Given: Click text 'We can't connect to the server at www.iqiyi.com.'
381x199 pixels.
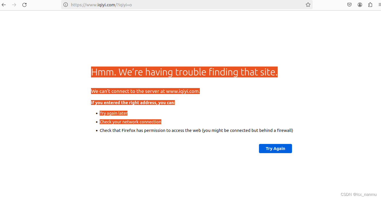Looking at the screenshot, I should (x=145, y=91).
